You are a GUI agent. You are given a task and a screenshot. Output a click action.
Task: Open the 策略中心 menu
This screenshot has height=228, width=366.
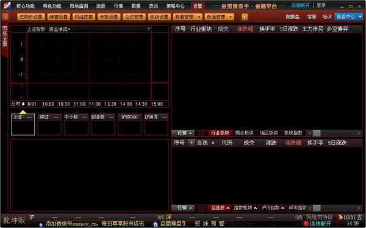[x=175, y=6]
